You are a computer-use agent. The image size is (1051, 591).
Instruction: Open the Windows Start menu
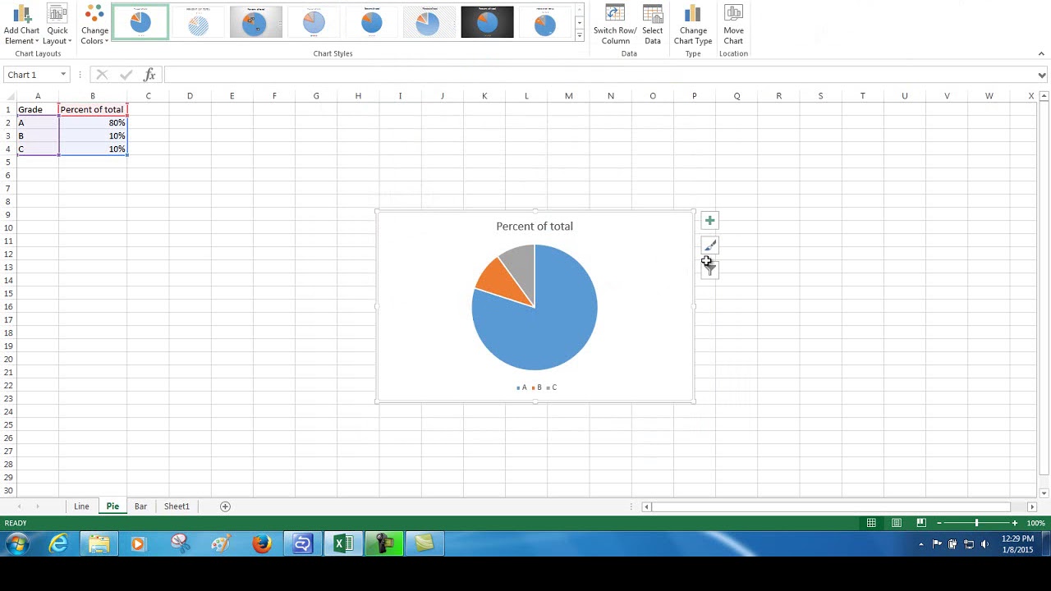(17, 543)
